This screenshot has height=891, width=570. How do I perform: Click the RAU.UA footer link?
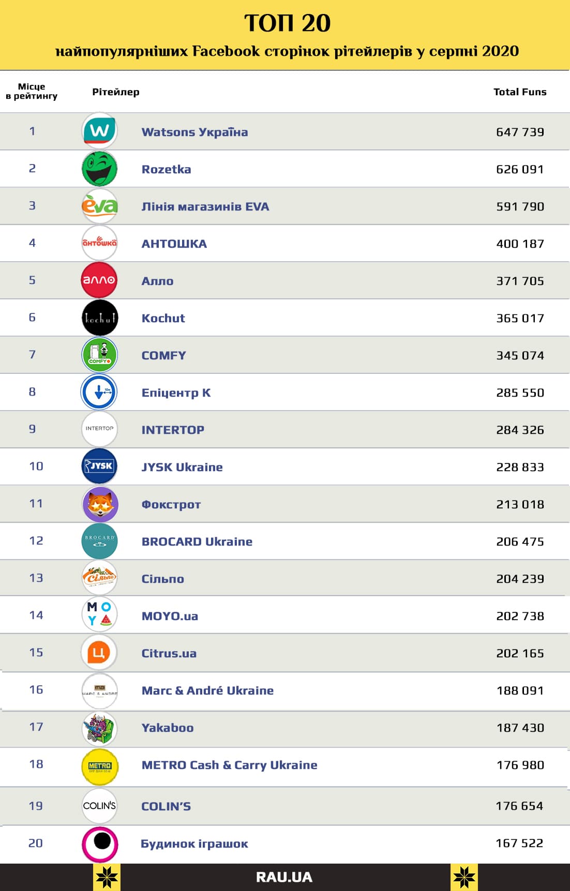click(284, 877)
